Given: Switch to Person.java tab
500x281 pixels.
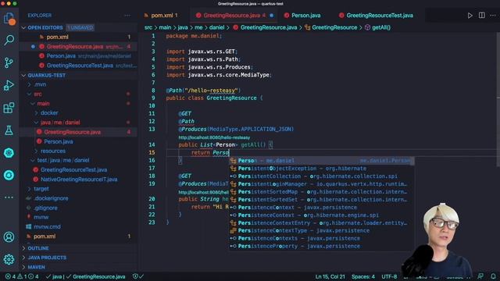Looking at the screenshot, I should 302,16.
